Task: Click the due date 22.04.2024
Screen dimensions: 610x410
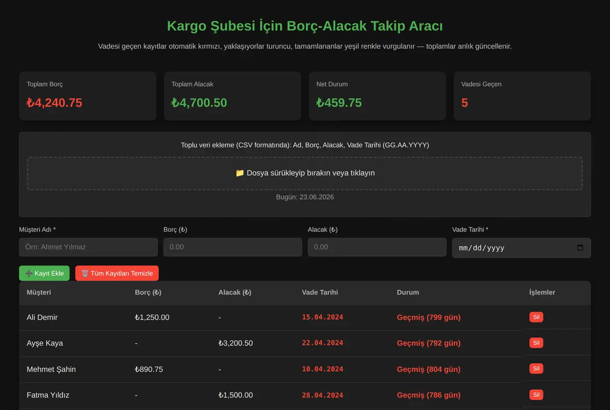Action: [323, 343]
